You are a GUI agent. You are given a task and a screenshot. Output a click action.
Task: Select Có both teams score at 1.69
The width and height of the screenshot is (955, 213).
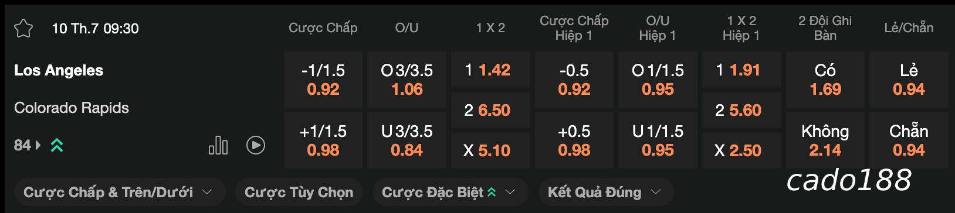click(x=825, y=80)
